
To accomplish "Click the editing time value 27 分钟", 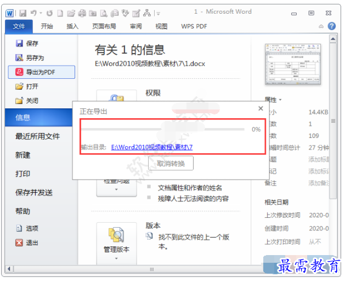I will [319, 148].
